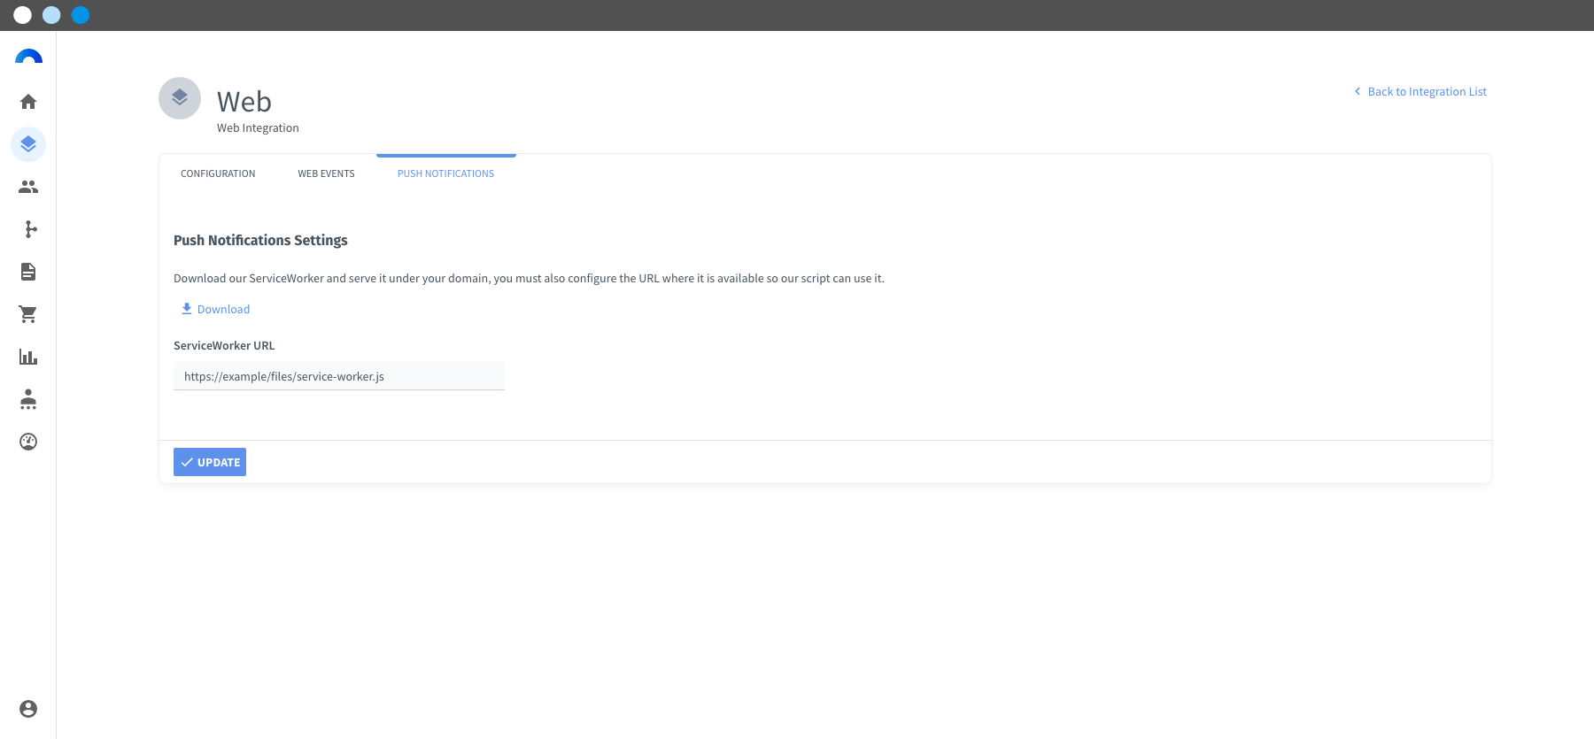Switch to the Configuration tab
The image size is (1594, 739).
coord(218,173)
